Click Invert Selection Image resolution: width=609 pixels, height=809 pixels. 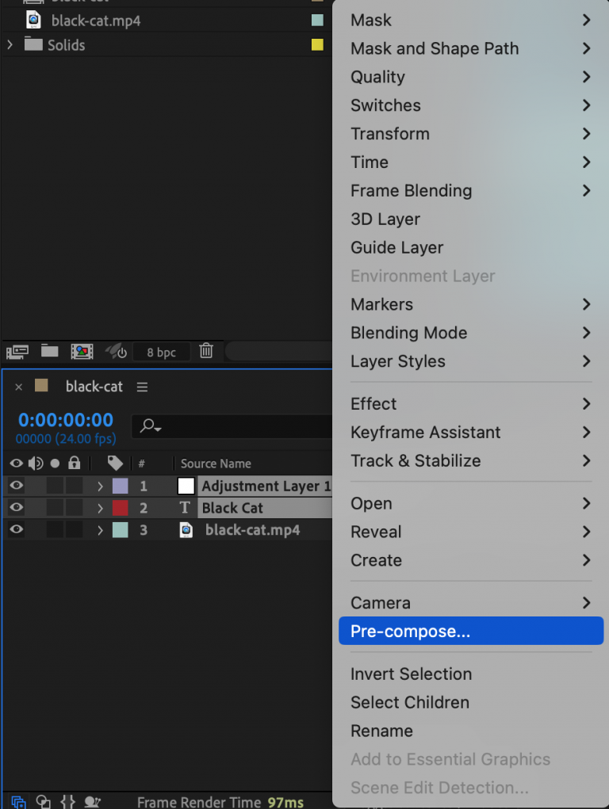[x=411, y=674]
